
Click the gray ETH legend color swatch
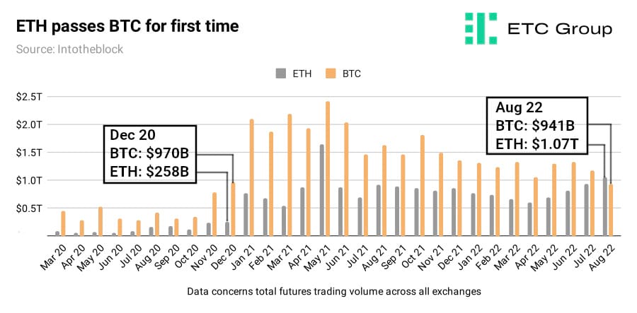click(x=280, y=73)
